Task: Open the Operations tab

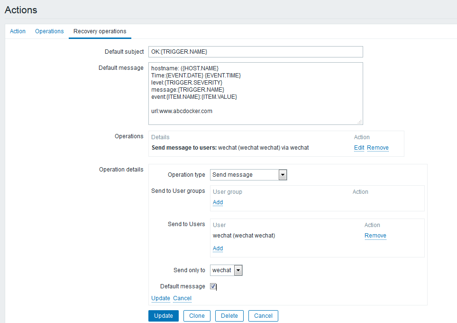Action: (x=49, y=31)
